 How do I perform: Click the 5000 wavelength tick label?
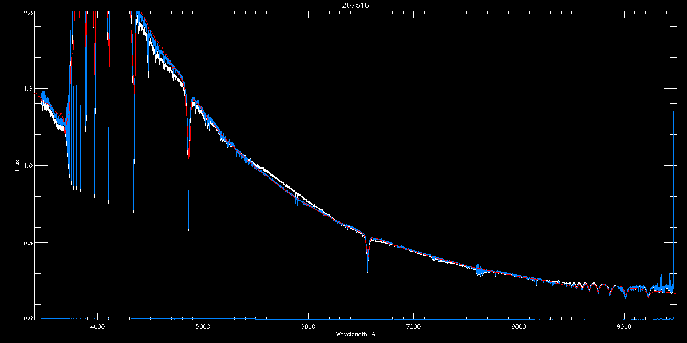tap(203, 326)
